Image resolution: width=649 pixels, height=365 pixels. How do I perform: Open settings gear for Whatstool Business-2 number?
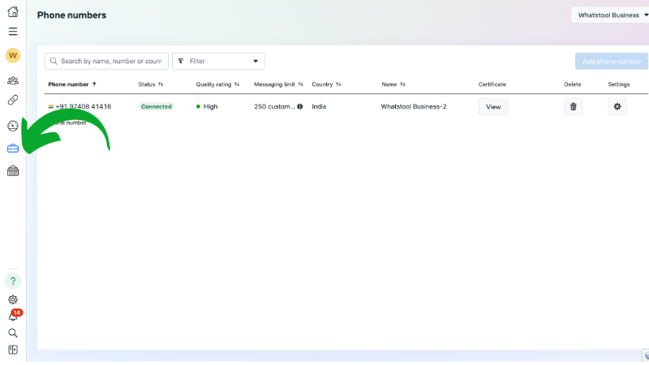pos(617,106)
